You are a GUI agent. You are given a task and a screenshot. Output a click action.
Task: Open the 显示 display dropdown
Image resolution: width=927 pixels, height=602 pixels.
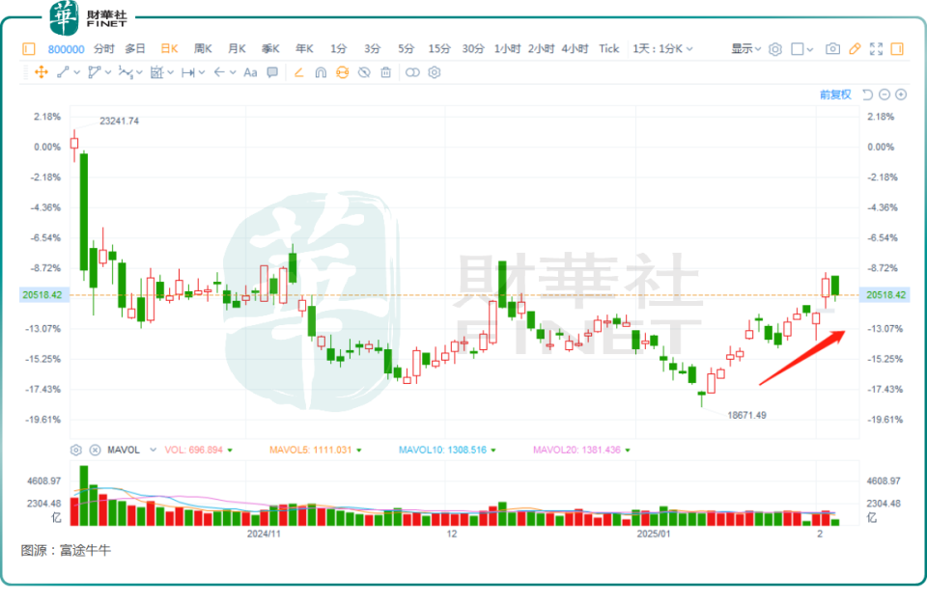(x=746, y=49)
